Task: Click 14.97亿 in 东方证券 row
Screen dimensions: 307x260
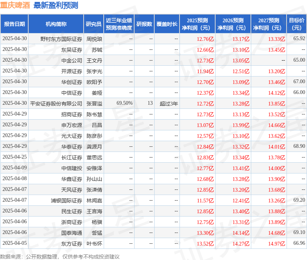Action: click(277, 243)
